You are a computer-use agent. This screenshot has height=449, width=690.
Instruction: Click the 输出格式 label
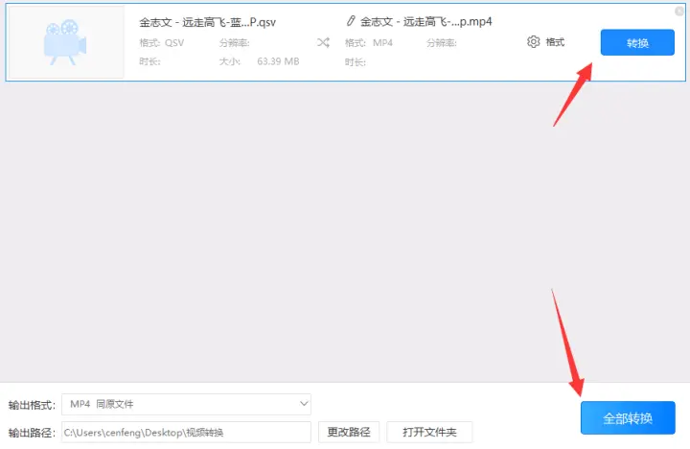coord(32,405)
